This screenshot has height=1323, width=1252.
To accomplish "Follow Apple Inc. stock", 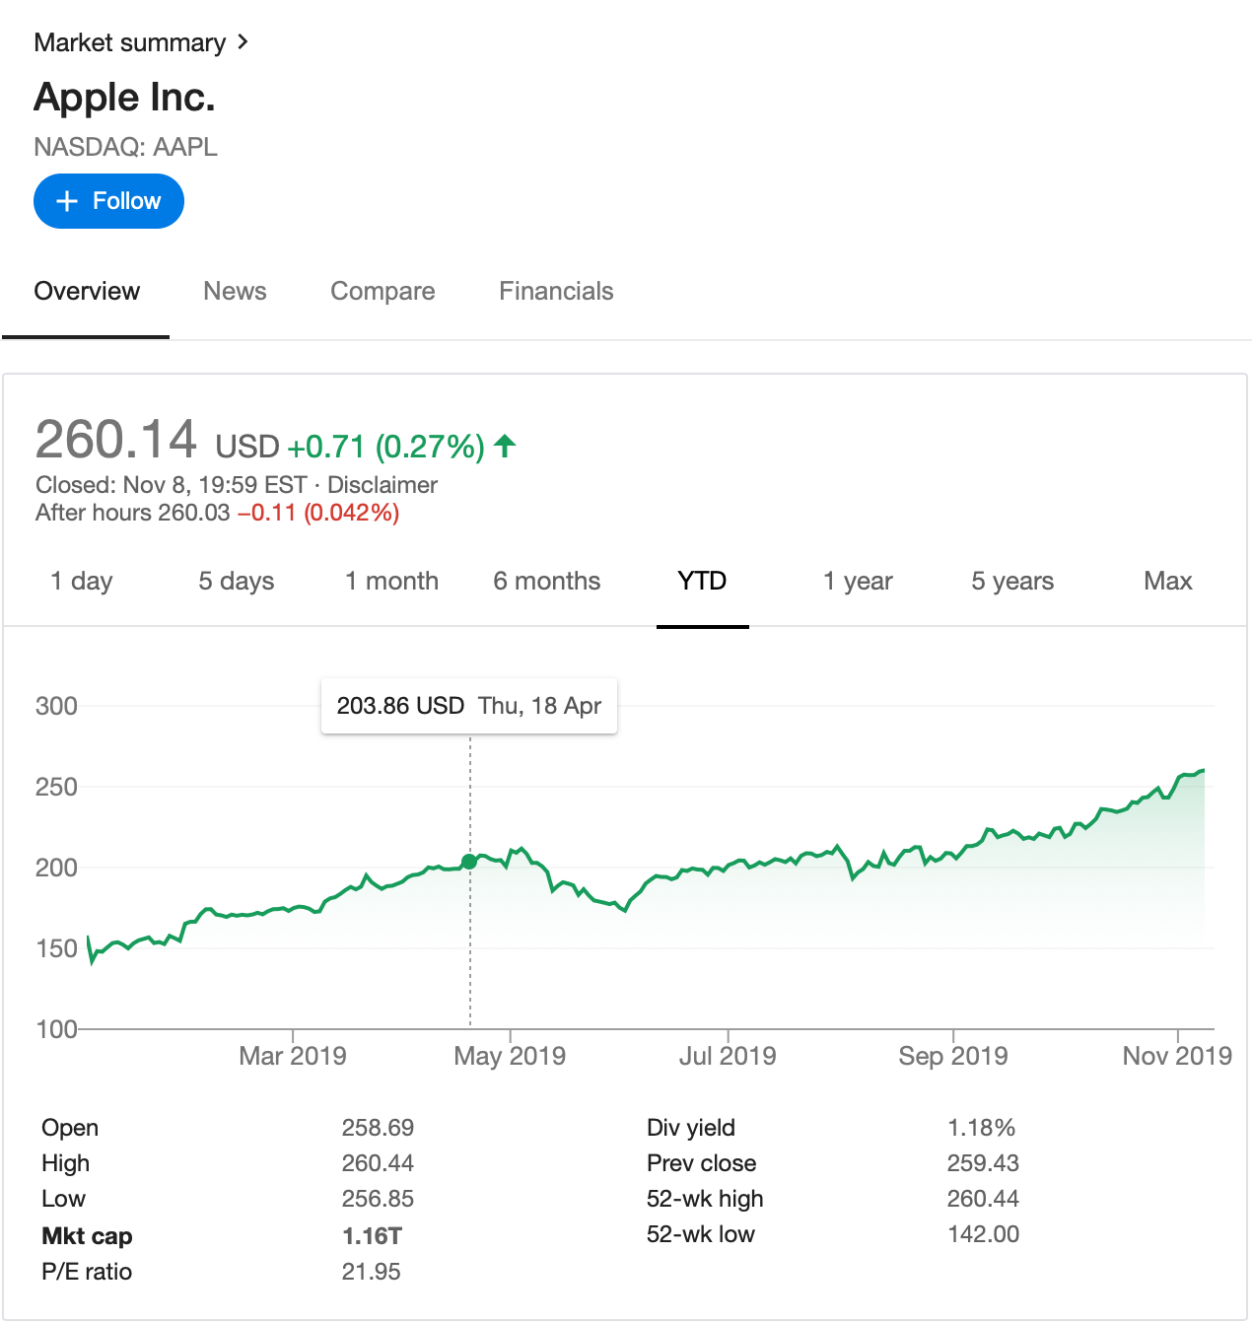I will [x=109, y=201].
